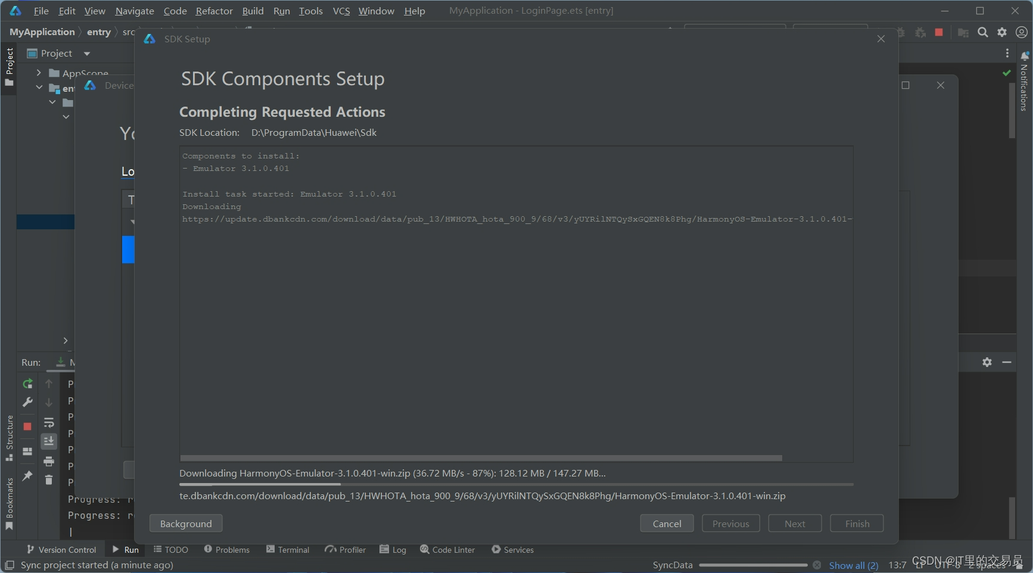The height and width of the screenshot is (573, 1033).
Task: Pin the Run tab
Action: (x=27, y=475)
